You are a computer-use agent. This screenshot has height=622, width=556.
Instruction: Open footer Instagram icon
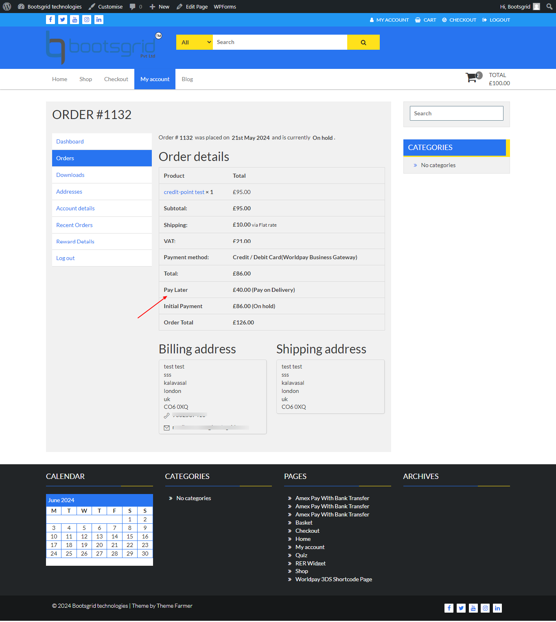(485, 608)
